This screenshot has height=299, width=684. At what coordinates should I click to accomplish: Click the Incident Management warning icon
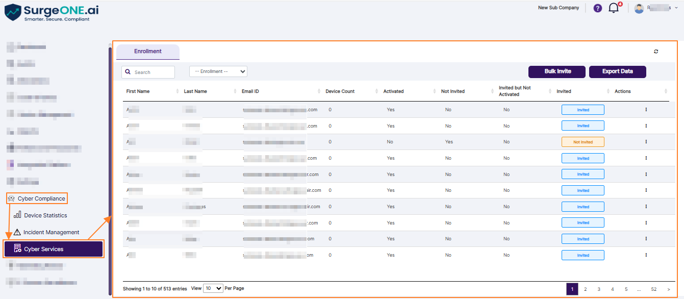pyautogui.click(x=17, y=232)
